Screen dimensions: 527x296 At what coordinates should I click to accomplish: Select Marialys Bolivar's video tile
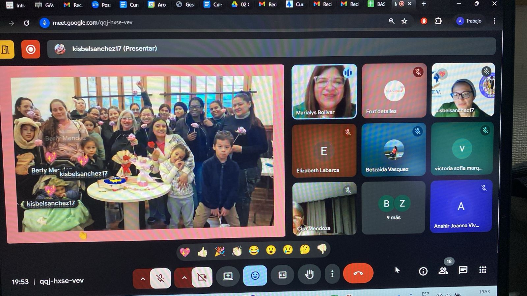[x=324, y=91]
